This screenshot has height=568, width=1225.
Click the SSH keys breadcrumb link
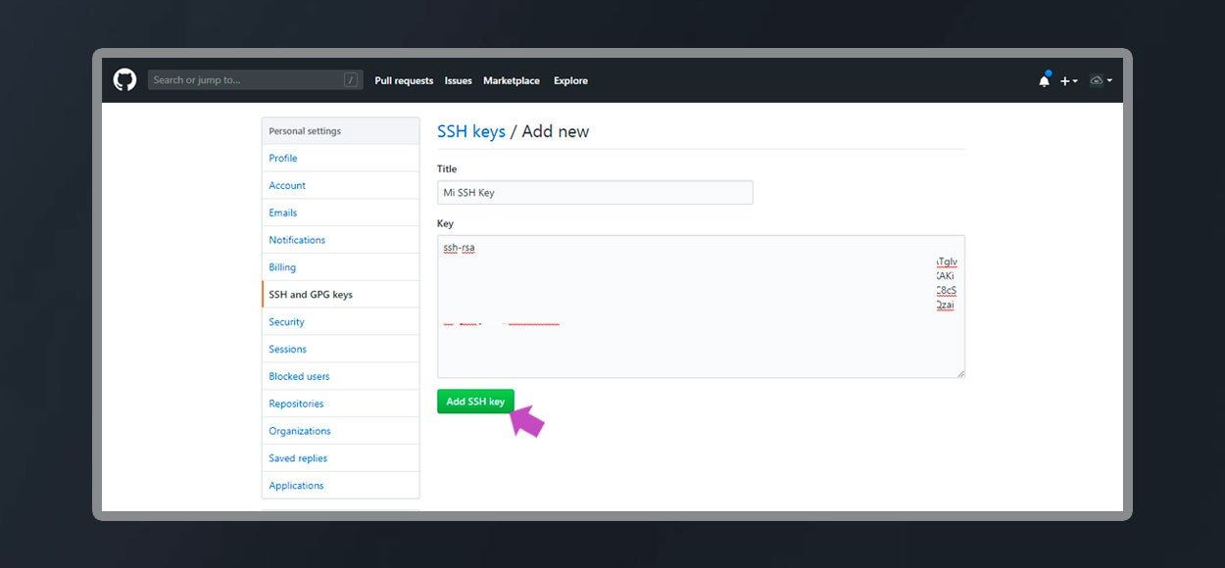(x=471, y=131)
